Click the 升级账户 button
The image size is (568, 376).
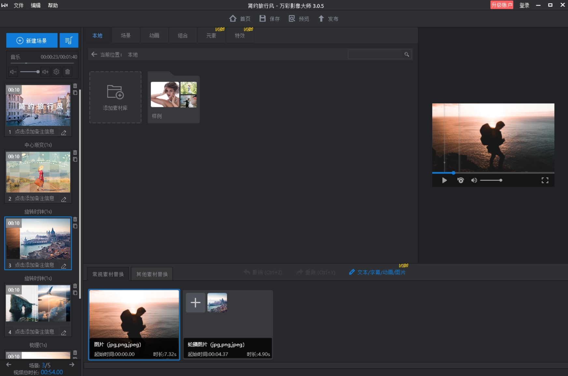tap(502, 5)
